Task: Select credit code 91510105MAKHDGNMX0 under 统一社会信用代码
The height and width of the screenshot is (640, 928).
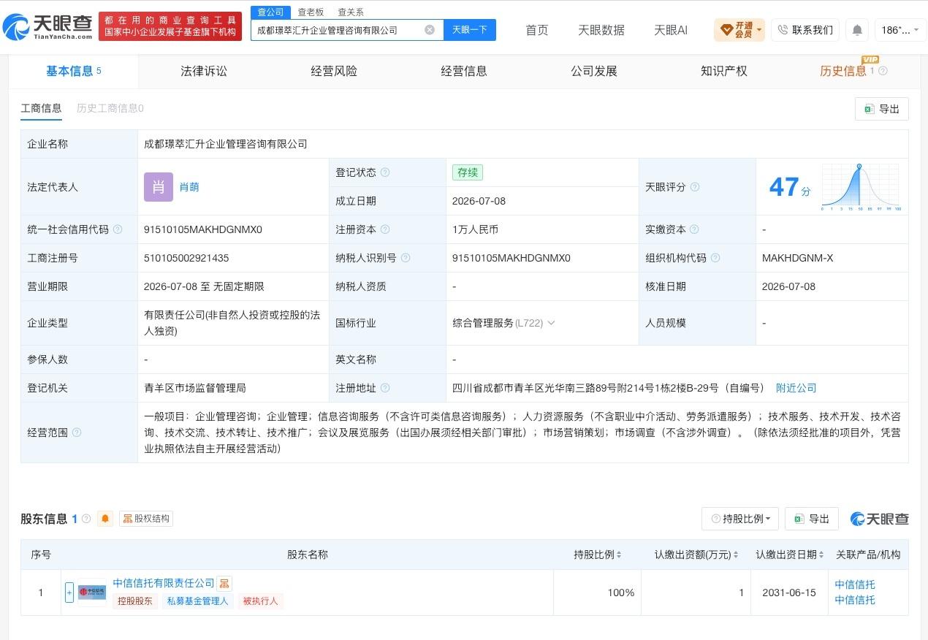Action: point(203,229)
